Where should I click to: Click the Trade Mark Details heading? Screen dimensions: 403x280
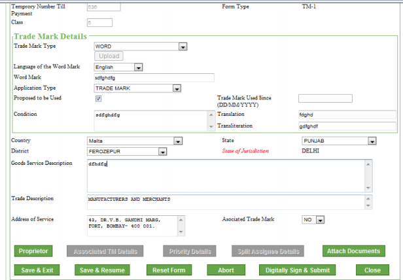(50, 36)
